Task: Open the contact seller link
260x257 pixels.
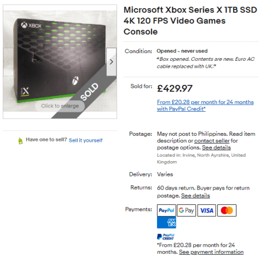Action: click(x=212, y=141)
